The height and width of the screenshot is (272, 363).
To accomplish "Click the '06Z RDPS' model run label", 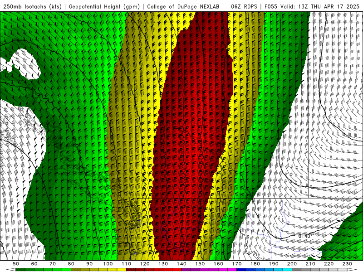I will [x=244, y=6].
